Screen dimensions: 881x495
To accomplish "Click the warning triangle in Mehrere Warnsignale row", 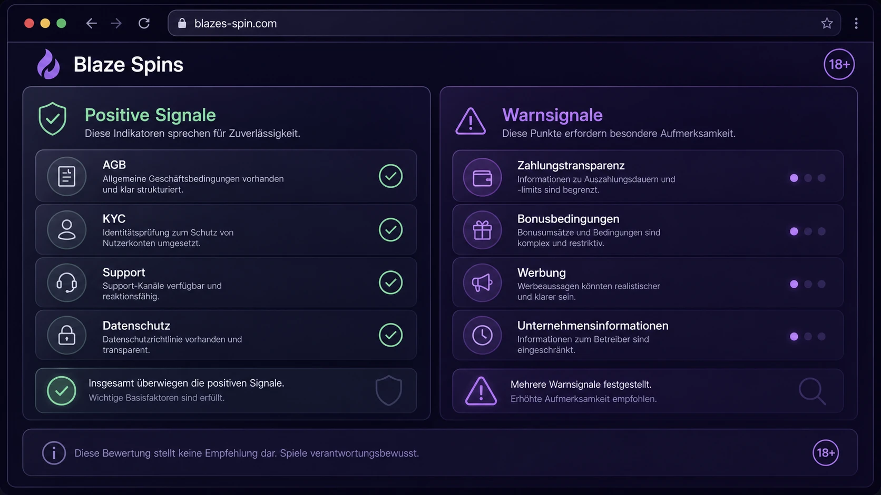I will pos(481,391).
